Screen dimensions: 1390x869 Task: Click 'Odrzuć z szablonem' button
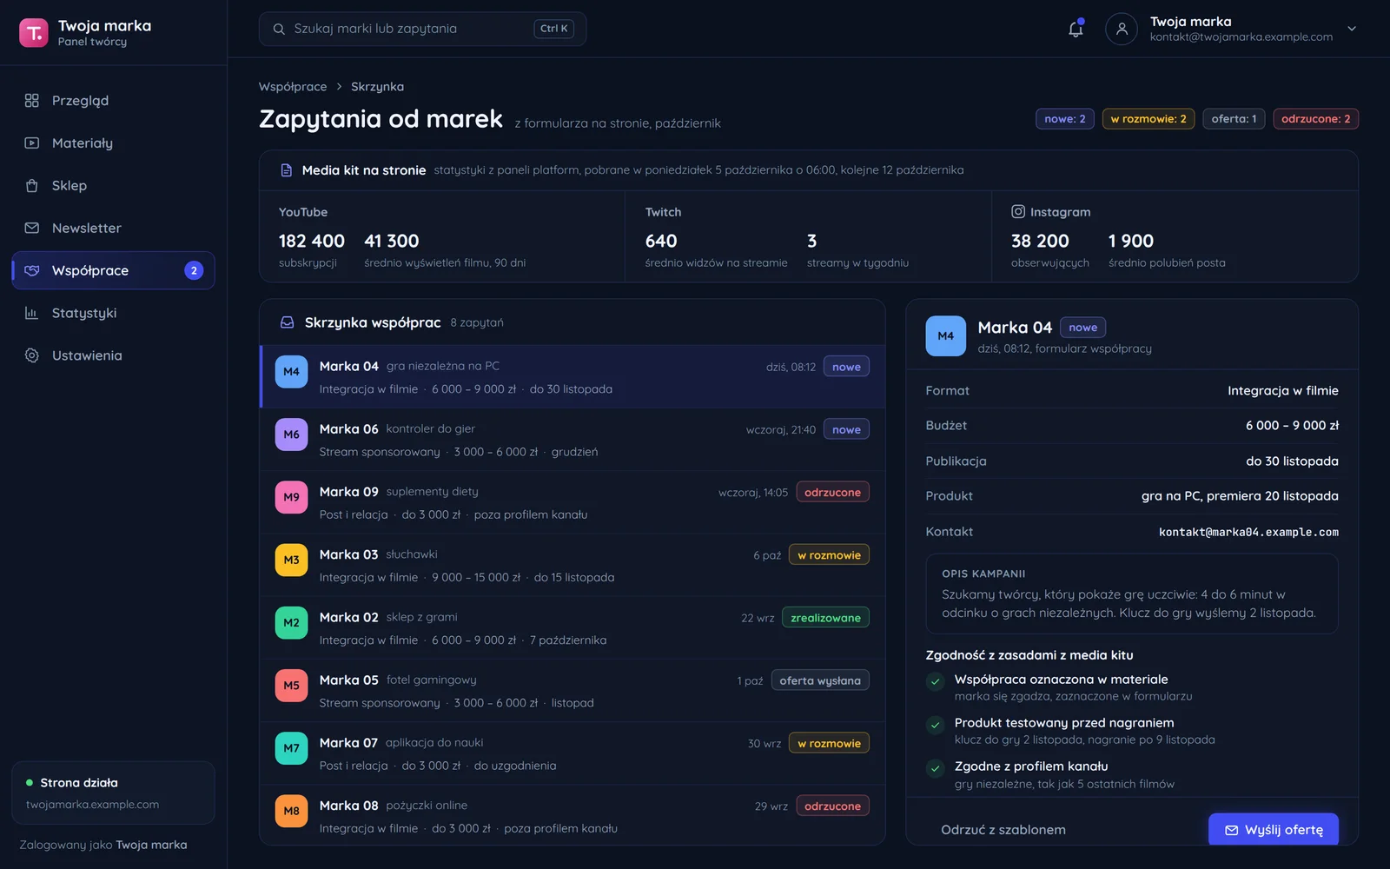point(1003,830)
